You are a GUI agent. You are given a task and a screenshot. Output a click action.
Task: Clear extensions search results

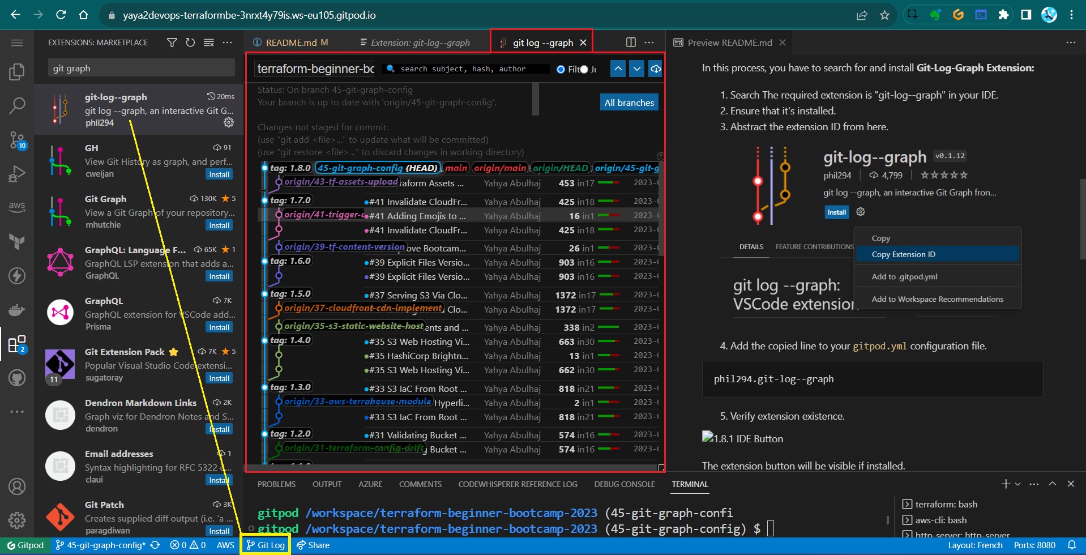pos(209,42)
